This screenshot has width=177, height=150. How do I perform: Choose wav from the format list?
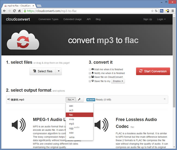(80, 133)
